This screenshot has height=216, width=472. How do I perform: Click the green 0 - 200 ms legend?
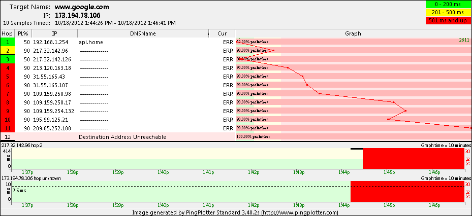click(x=449, y=5)
